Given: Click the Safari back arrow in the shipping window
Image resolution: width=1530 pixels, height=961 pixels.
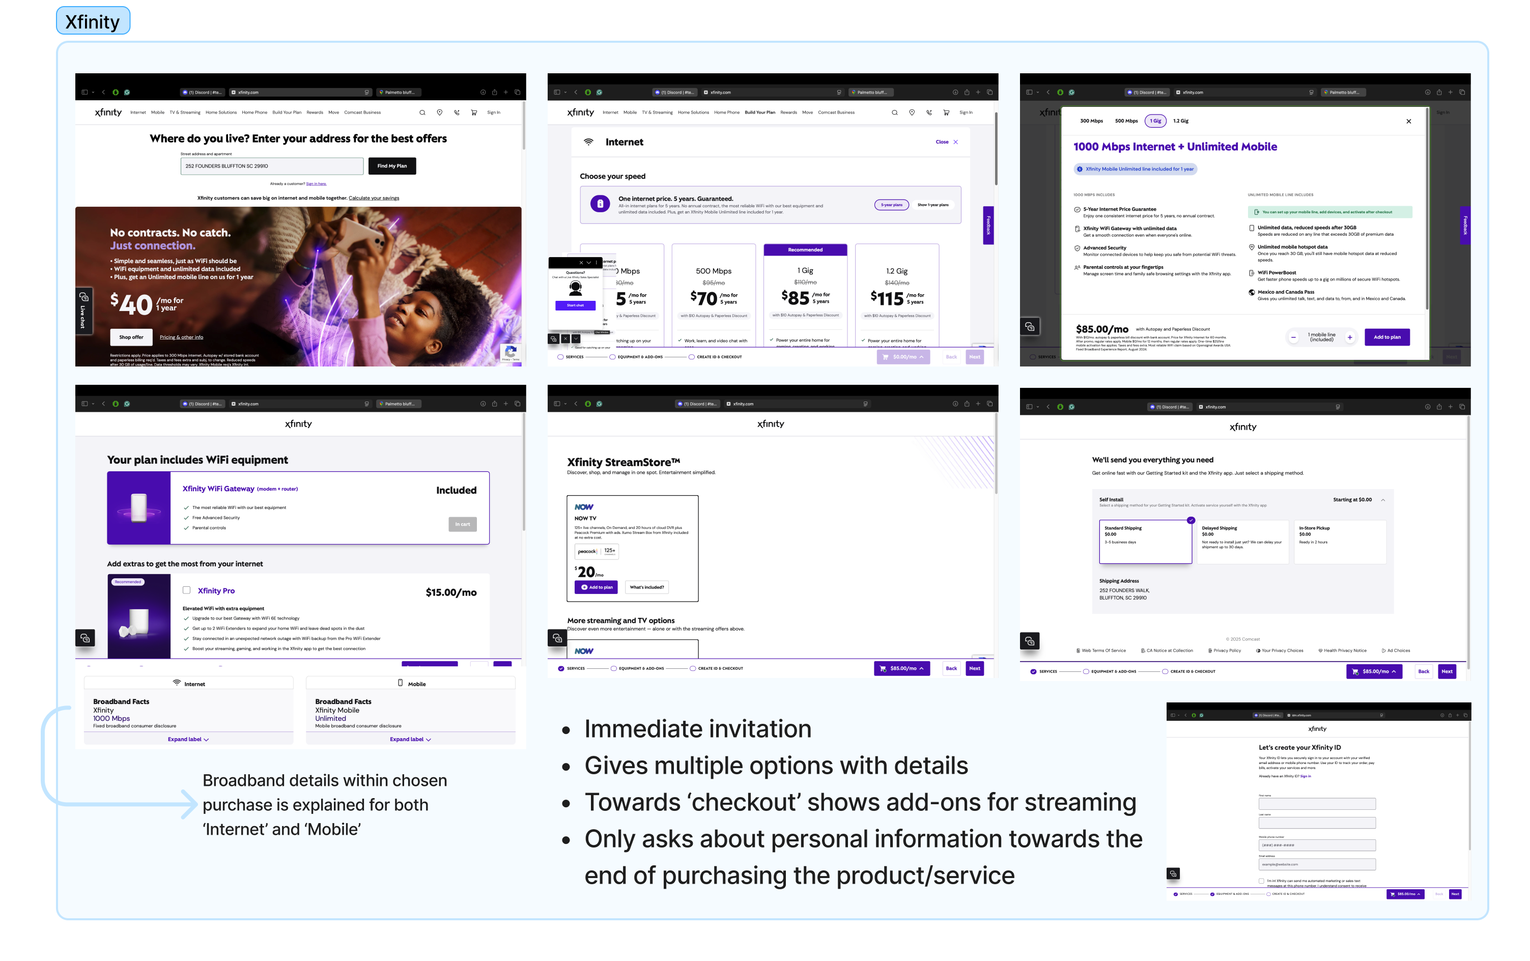Looking at the screenshot, I should pyautogui.click(x=1048, y=407).
